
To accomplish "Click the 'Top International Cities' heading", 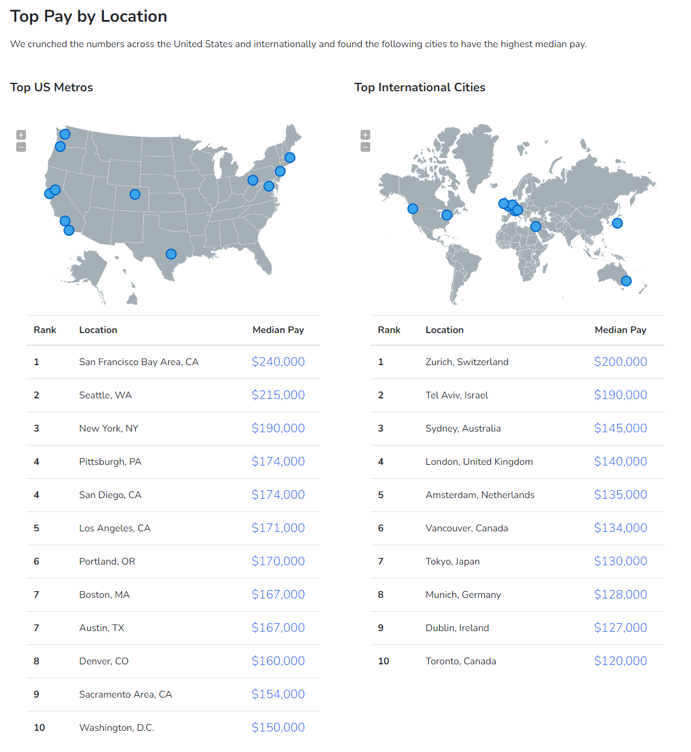I will (x=420, y=87).
